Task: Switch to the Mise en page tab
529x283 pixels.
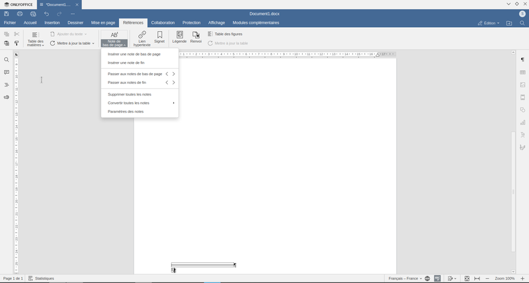Action: click(102, 22)
